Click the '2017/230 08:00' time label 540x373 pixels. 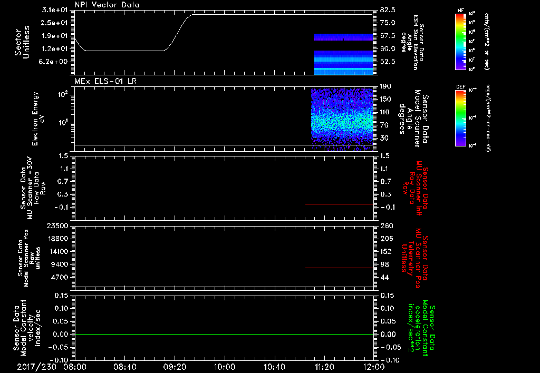[x=52, y=367]
